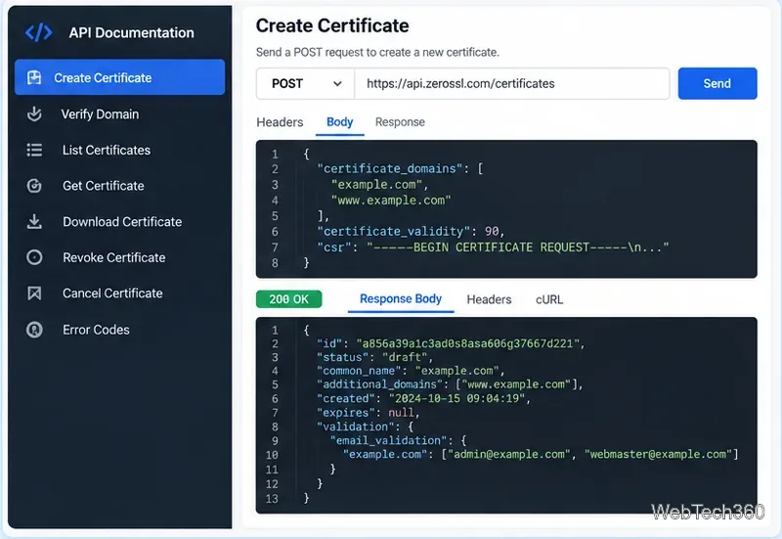Click the webmaster@example.com address in the response
This screenshot has height=539, width=782.
point(658,455)
